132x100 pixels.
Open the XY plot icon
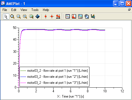coord(87,16)
